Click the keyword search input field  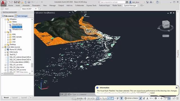coord(112,2)
